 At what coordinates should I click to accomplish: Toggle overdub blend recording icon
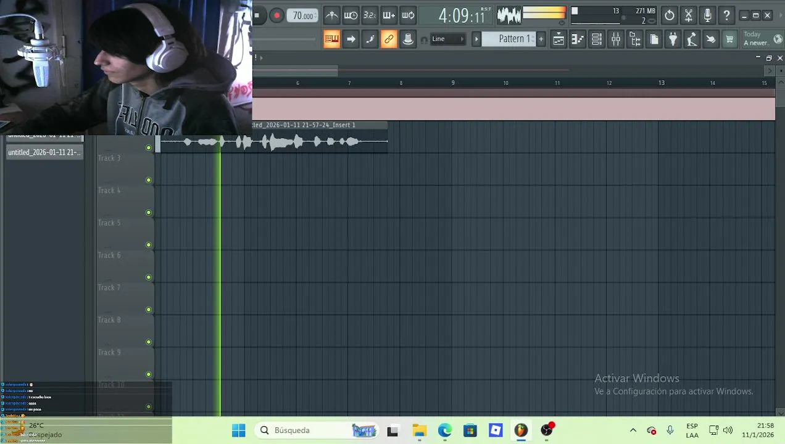click(389, 15)
